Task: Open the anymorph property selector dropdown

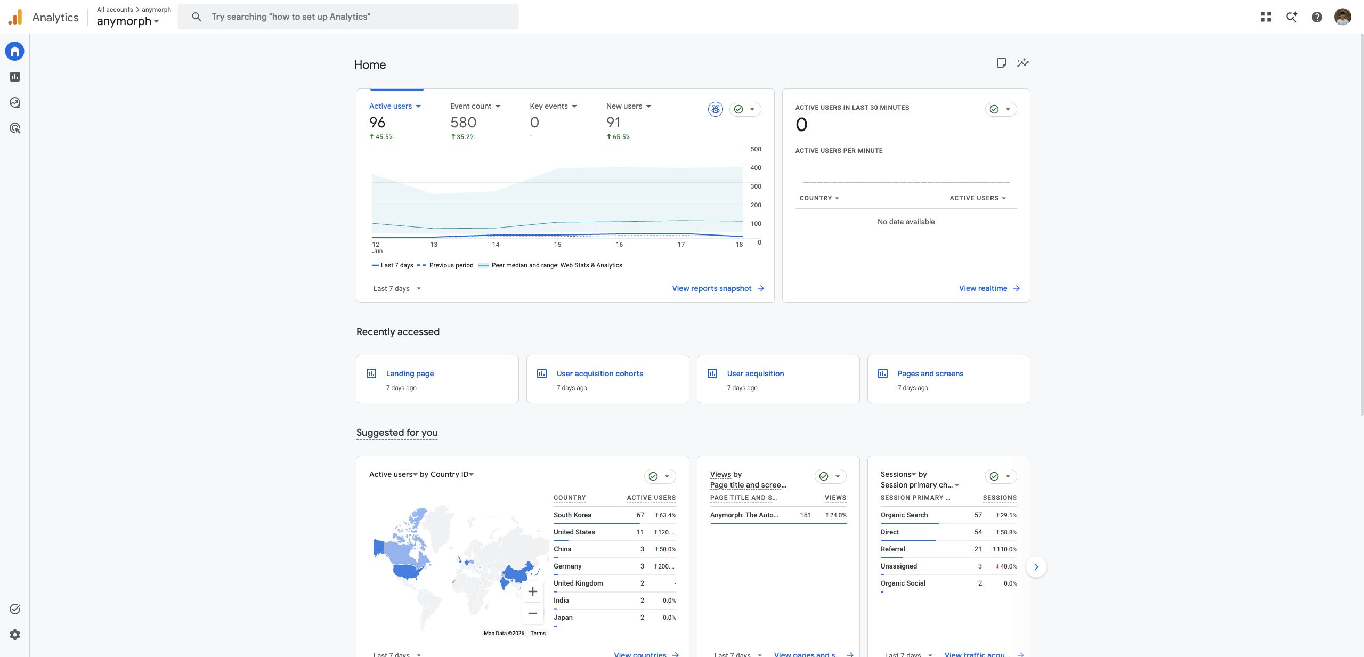Action: point(128,21)
